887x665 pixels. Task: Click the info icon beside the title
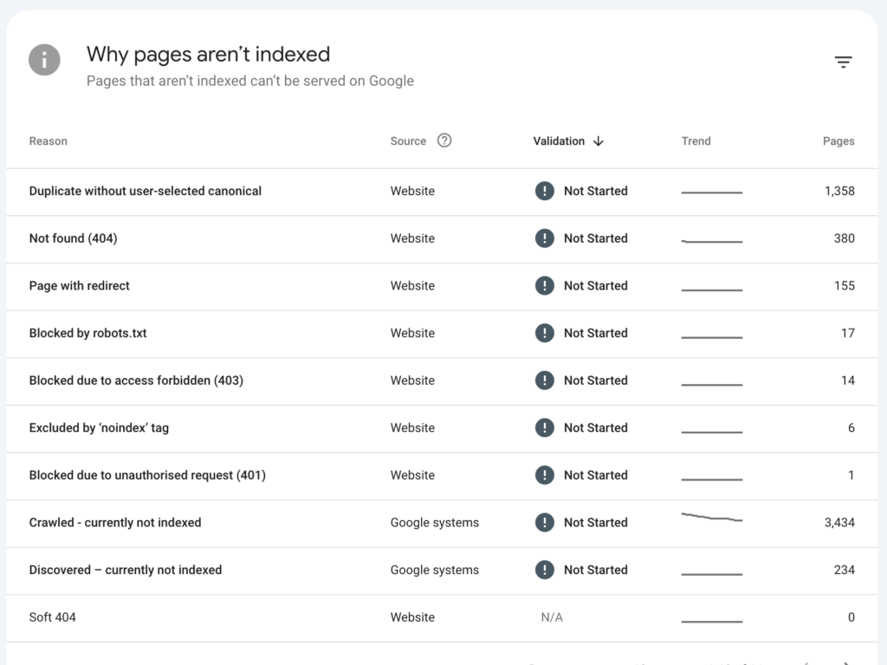[x=44, y=61]
